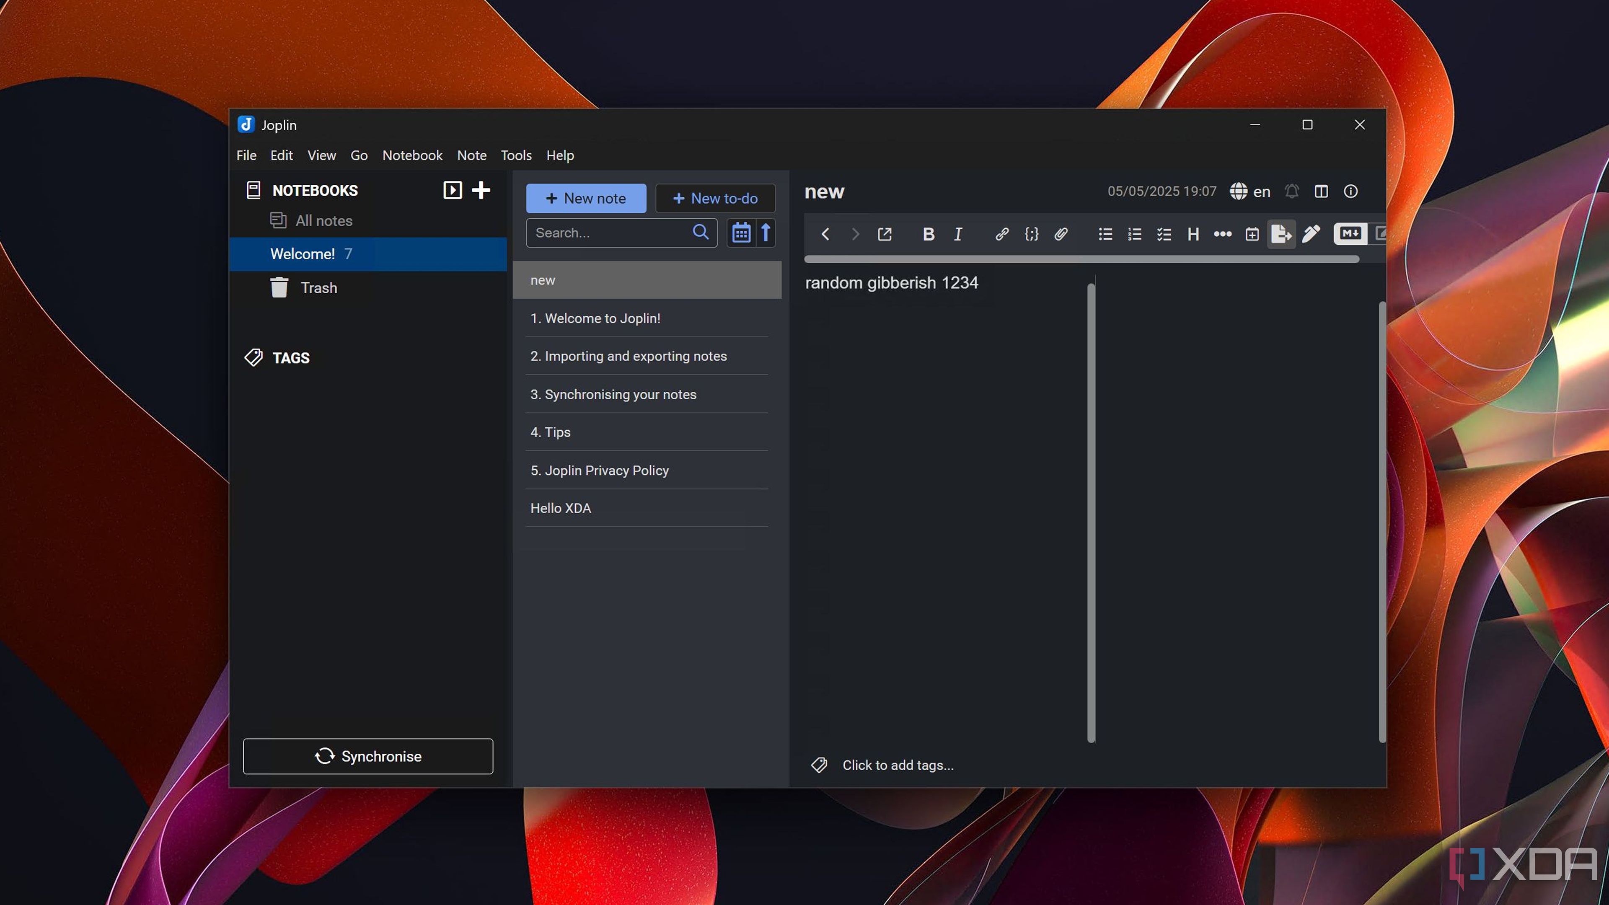Click the tag icon beside add tags
1609x905 pixels.
coord(819,765)
